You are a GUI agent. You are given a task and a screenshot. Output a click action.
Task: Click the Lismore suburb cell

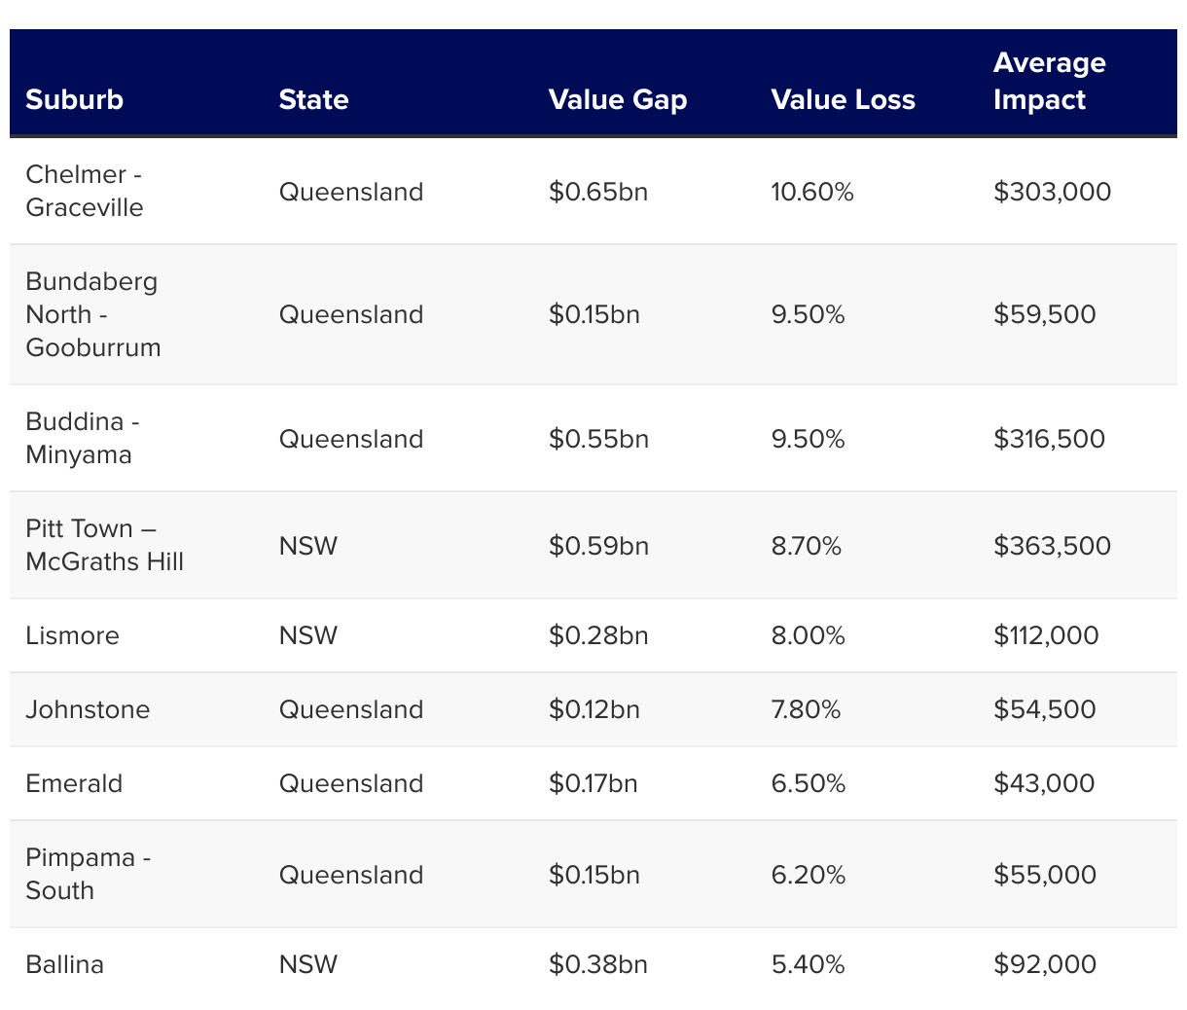pyautogui.click(x=73, y=635)
